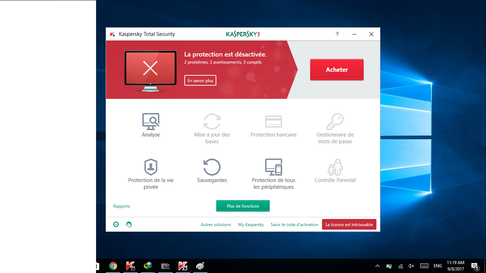Open Gestionnaire de mots de passe
Viewport: 486px width, 273px height.
335,128
